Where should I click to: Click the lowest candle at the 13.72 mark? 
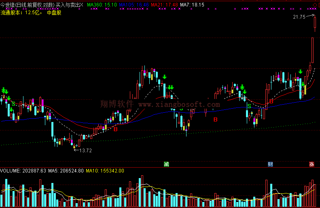(74, 147)
